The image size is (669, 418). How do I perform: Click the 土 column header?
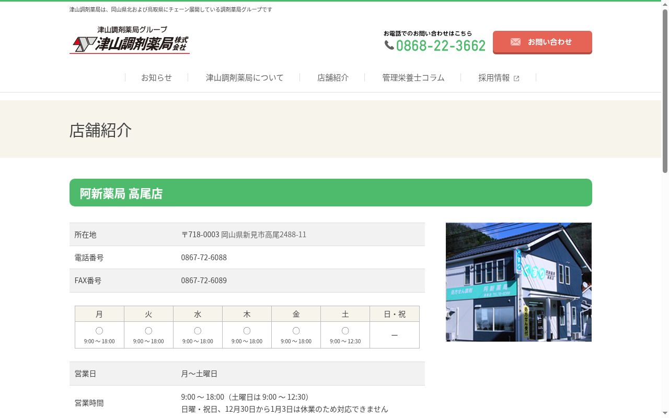coord(345,314)
